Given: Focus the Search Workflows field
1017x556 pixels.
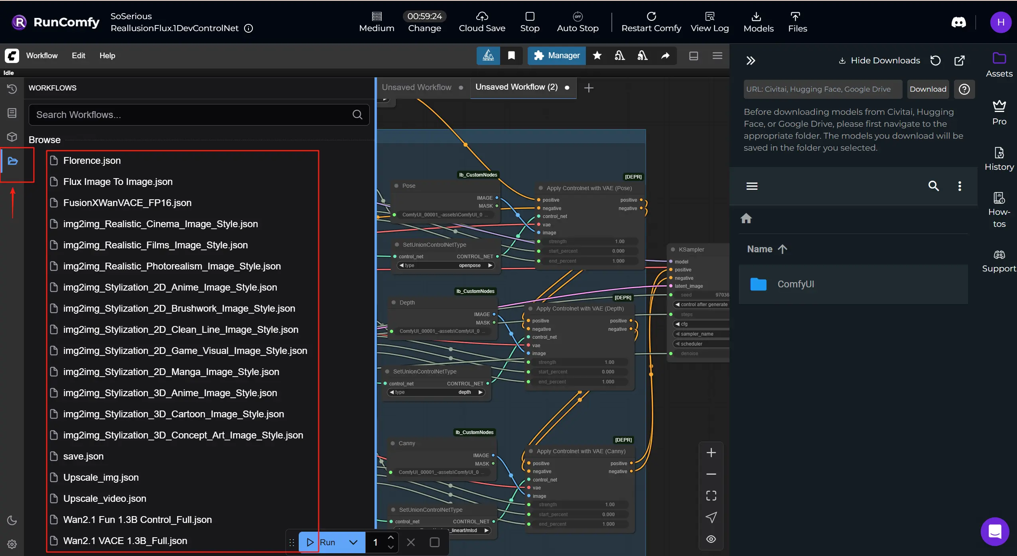Looking at the screenshot, I should coord(199,115).
